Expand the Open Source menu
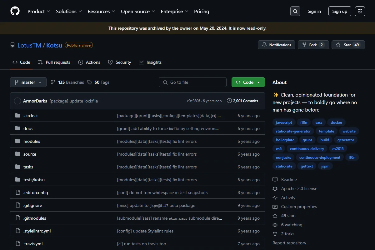Image resolution: width=375 pixels, height=250 pixels. [138, 11]
